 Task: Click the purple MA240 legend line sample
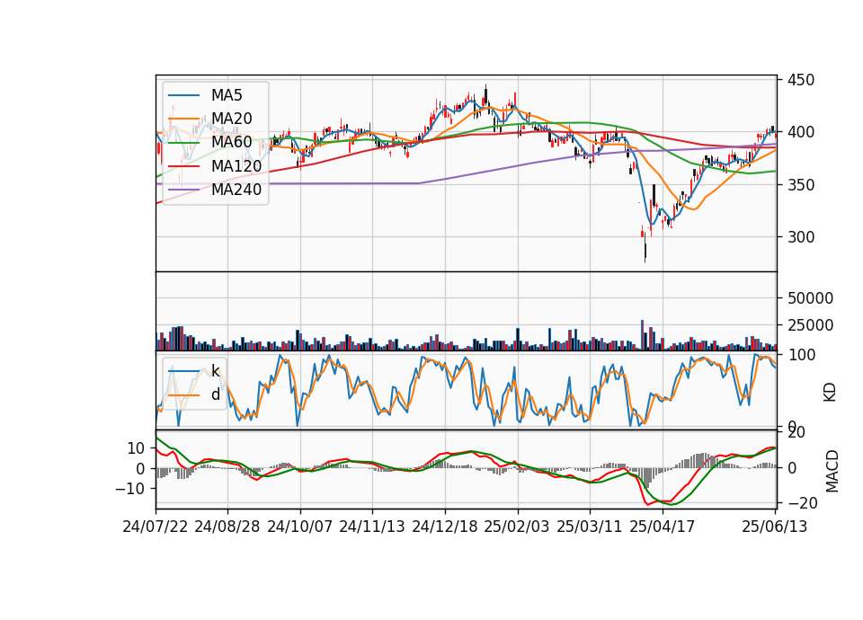(183, 190)
